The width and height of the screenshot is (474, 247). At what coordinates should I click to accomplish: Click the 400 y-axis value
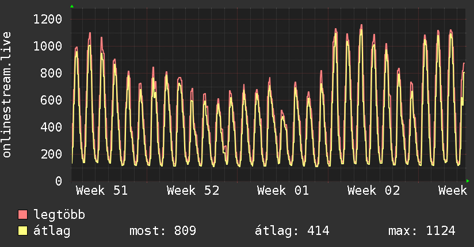coord(50,127)
